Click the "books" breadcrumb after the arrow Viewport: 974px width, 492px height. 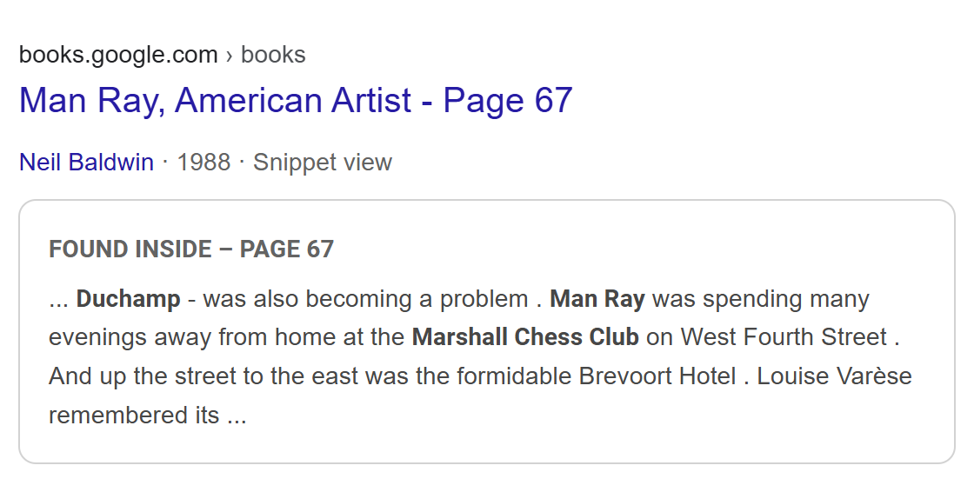click(x=273, y=55)
